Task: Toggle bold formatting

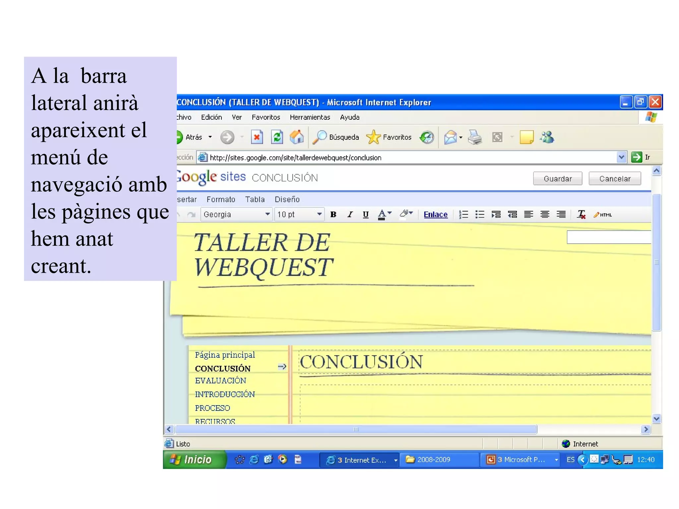Action: click(x=333, y=214)
